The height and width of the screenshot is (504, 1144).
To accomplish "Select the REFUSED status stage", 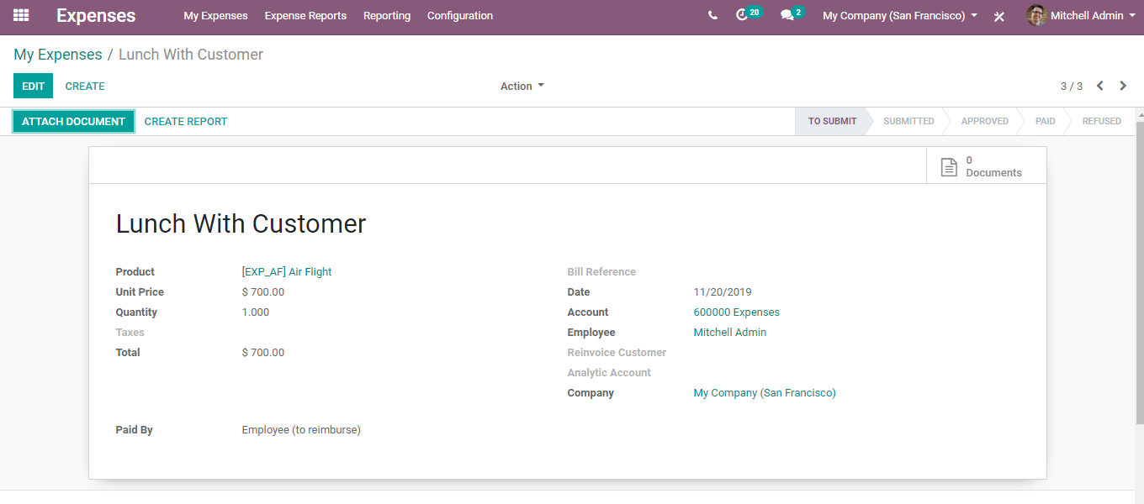I will click(1101, 121).
